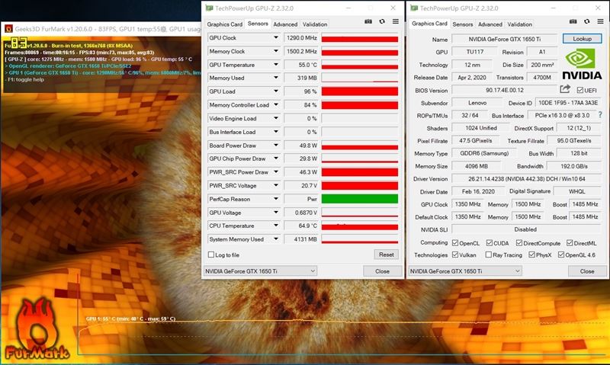Open Validation tab in Sensors window

[315, 24]
